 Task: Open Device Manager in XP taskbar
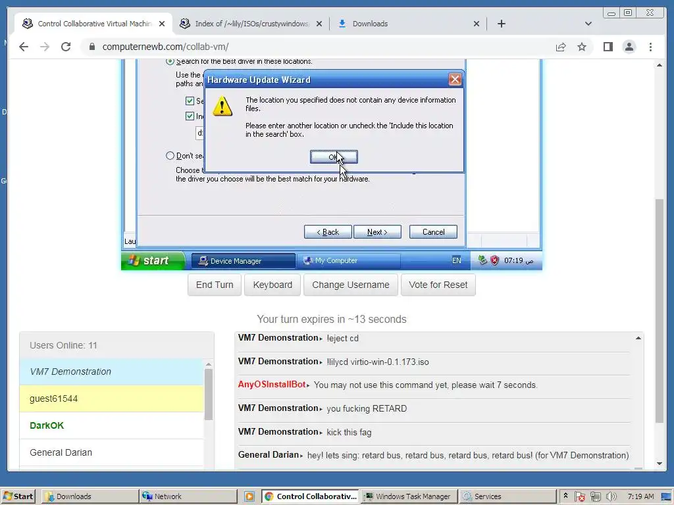point(244,260)
